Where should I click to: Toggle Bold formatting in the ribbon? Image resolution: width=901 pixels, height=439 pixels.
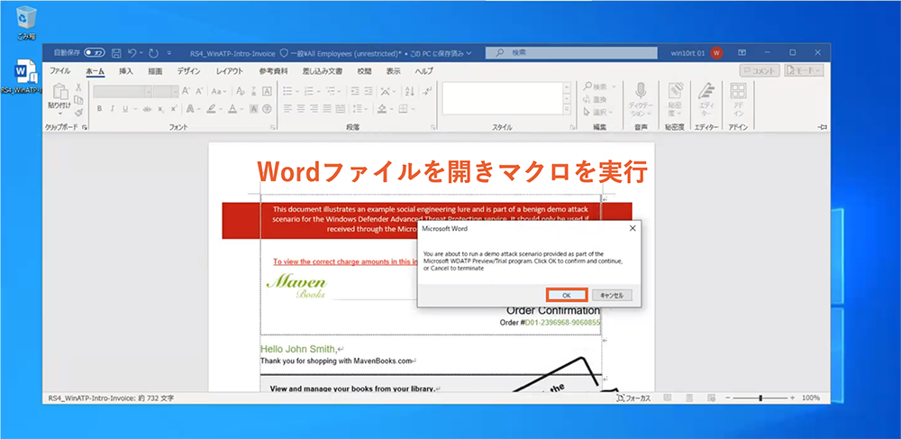point(99,109)
